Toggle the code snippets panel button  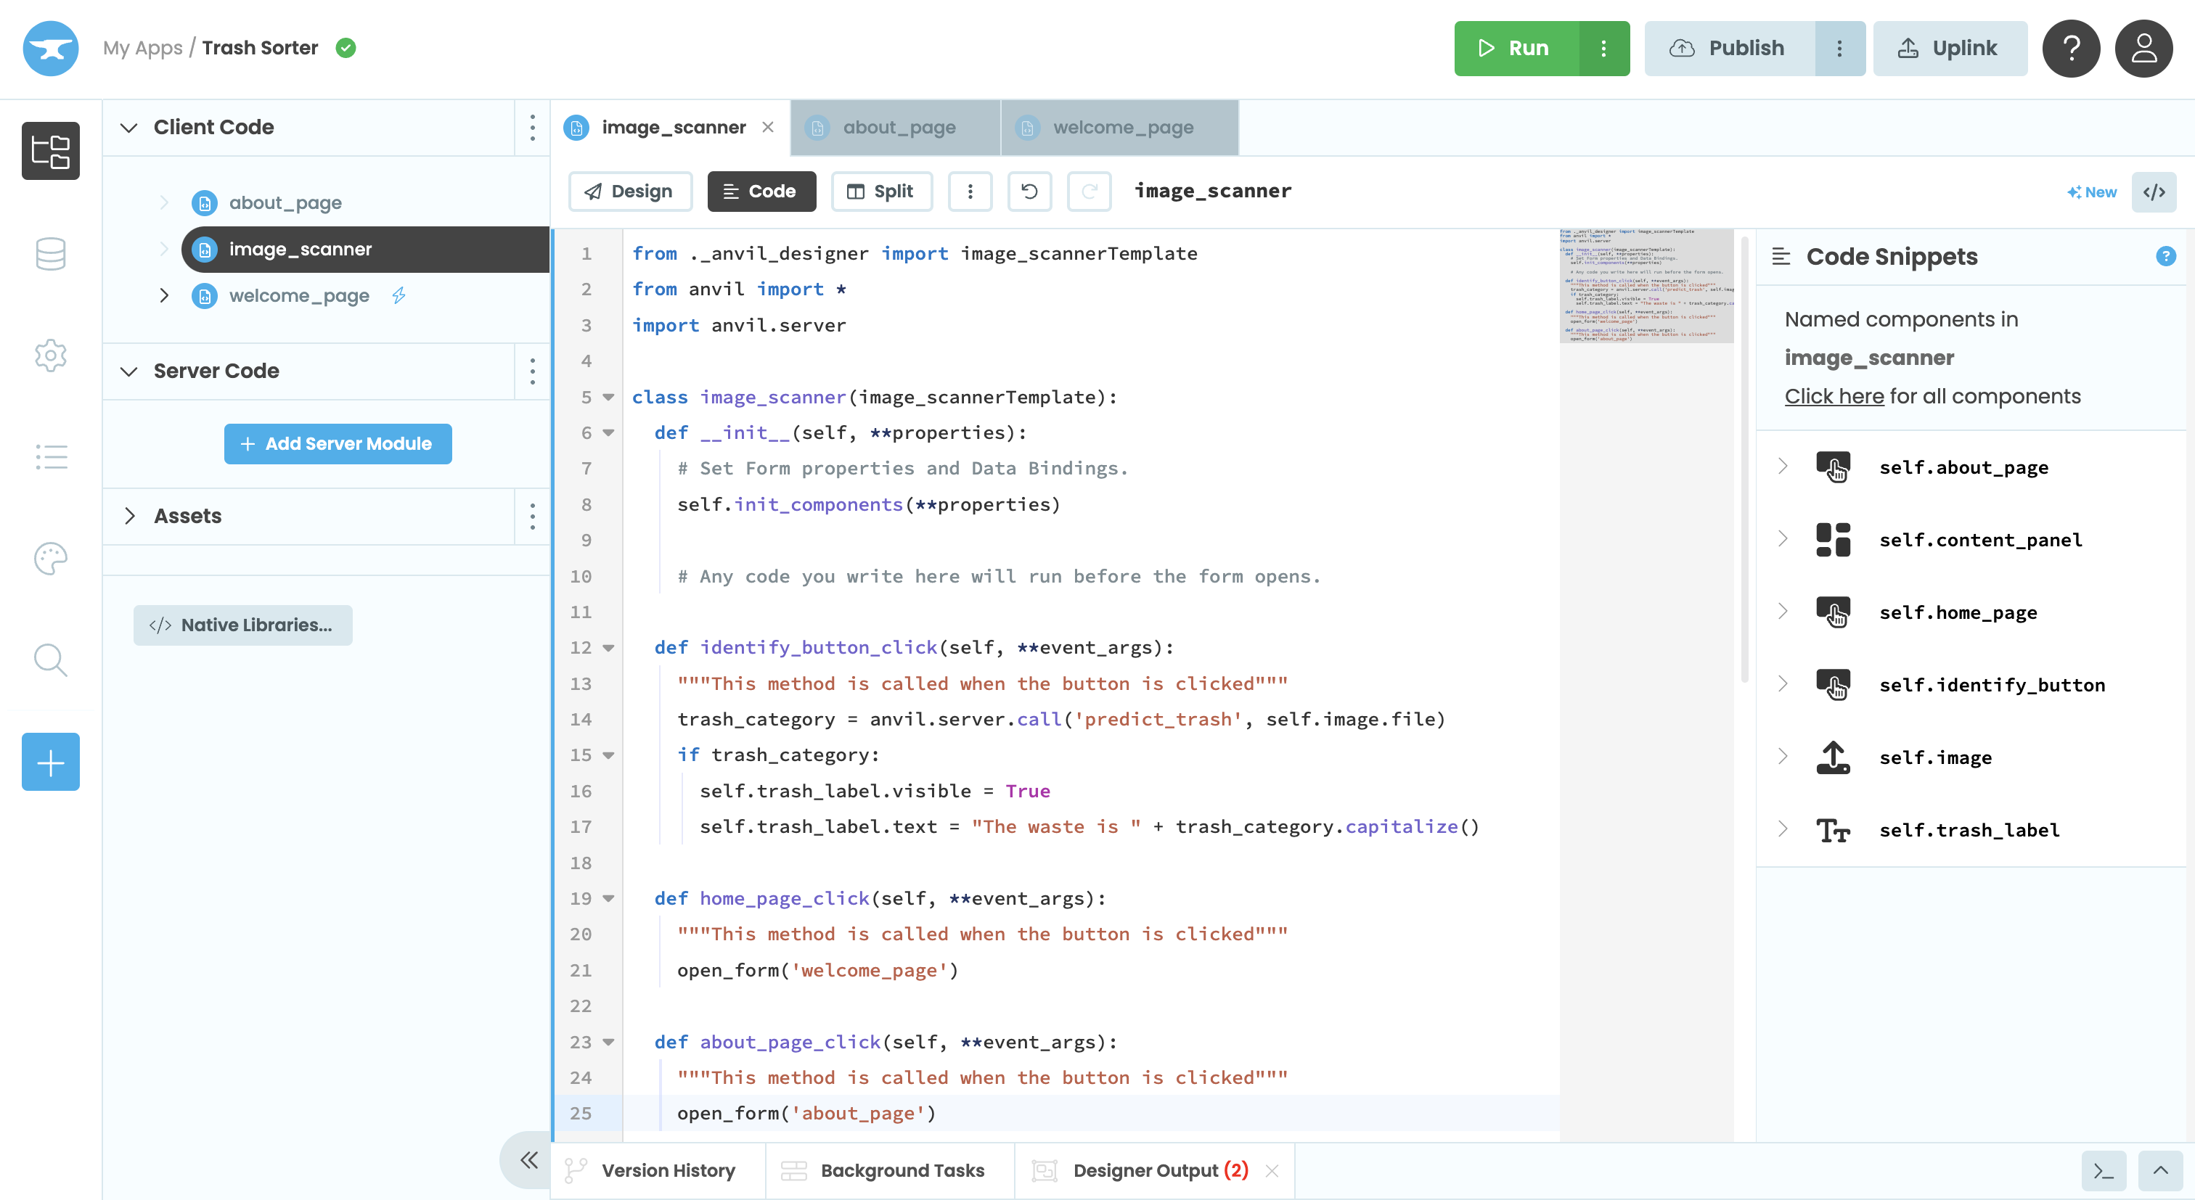2153,192
